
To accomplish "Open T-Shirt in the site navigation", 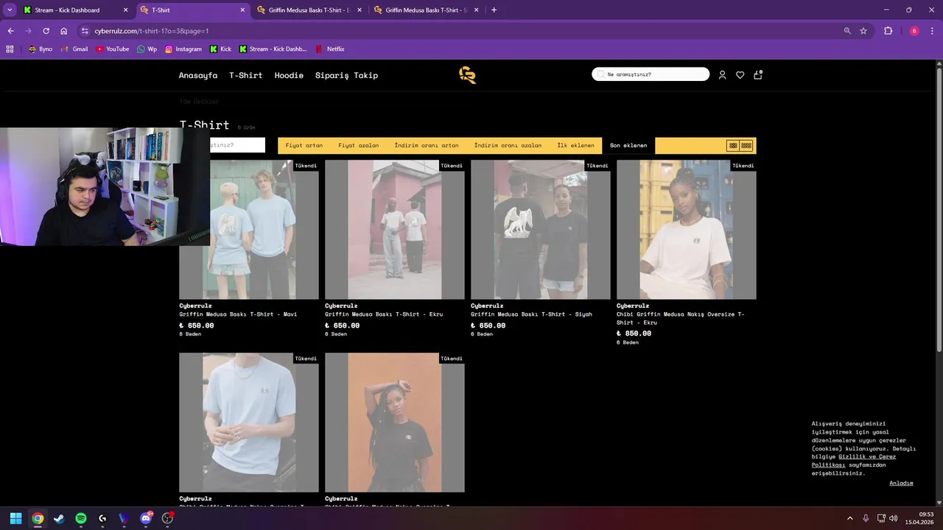I will pos(245,75).
